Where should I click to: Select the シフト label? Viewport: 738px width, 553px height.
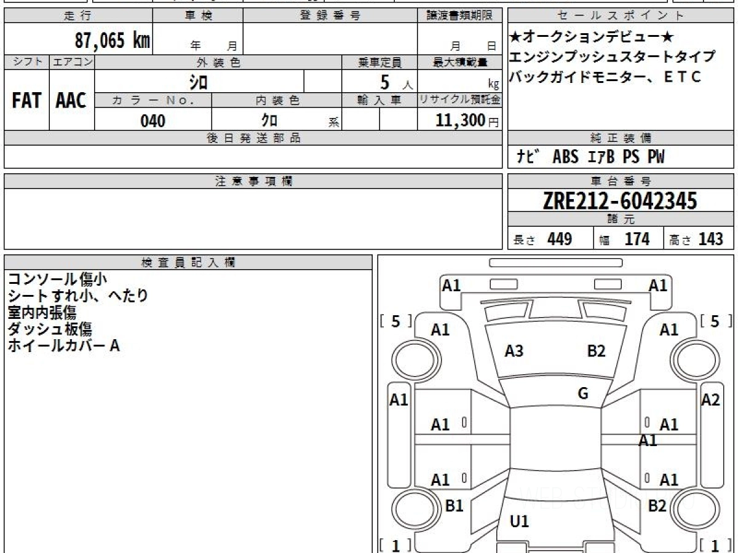point(26,62)
